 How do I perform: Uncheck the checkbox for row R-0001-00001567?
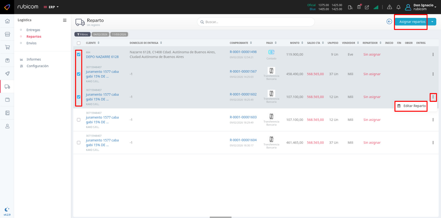pyautogui.click(x=79, y=74)
